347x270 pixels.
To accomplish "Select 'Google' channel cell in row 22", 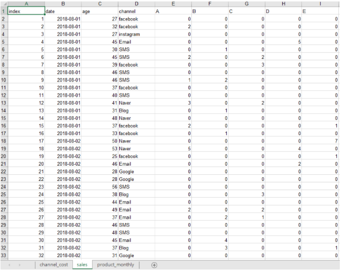I will pos(137,171).
